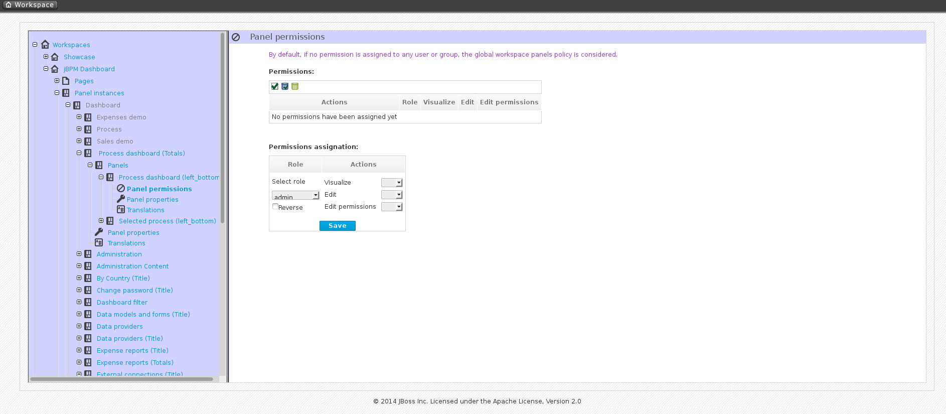Screen dimensions: 946x414
Task: Click the Panel instances panel icon
Action: click(66, 93)
